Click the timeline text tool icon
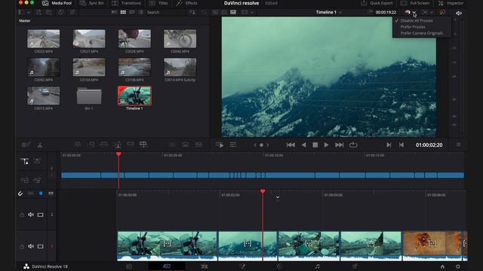 point(25,161)
